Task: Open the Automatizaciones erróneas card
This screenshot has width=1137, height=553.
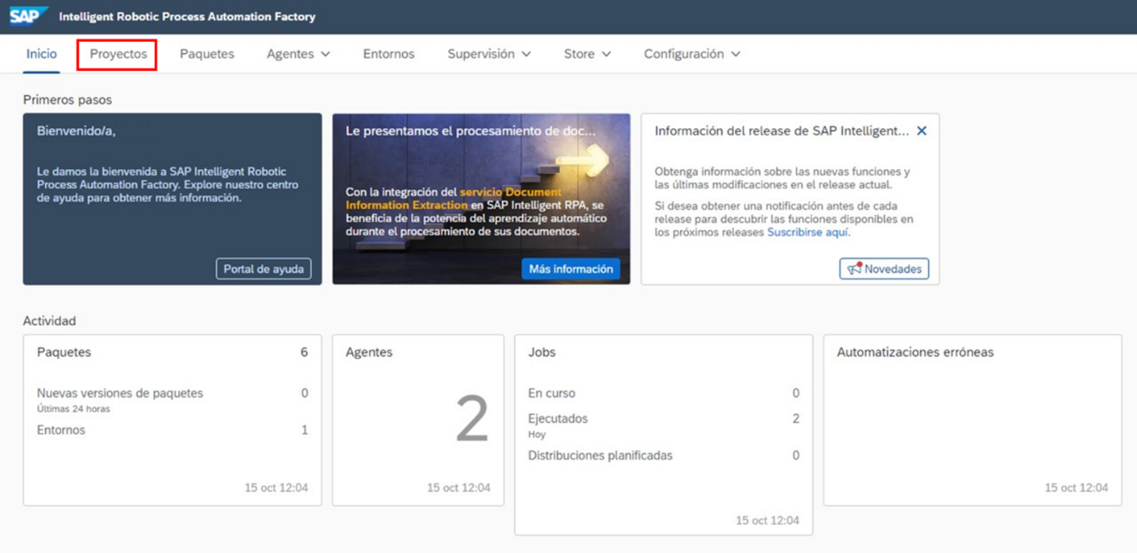Action: click(972, 420)
